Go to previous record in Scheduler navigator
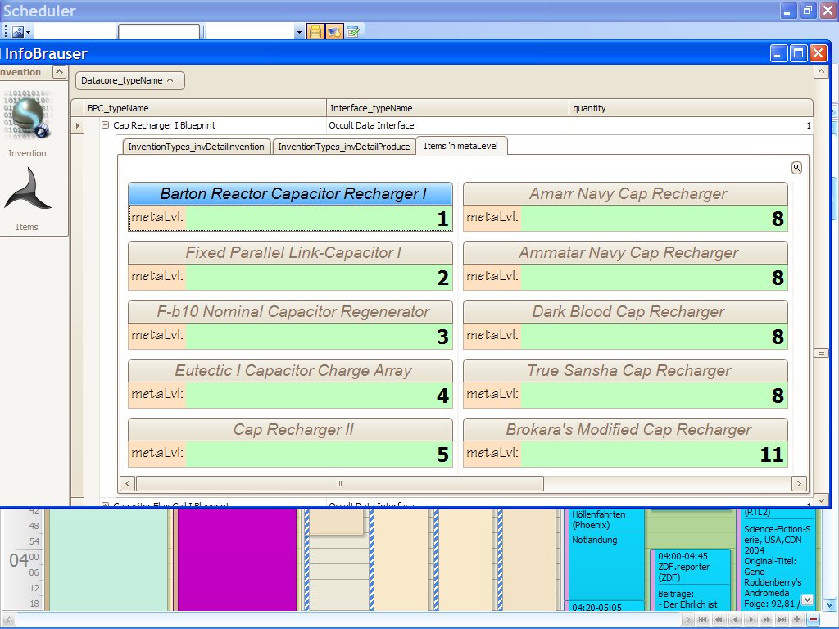Image resolution: width=839 pixels, height=629 pixels. 735,619
